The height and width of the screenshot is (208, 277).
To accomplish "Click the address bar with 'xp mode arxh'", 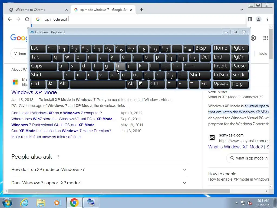I will tap(139, 19).
